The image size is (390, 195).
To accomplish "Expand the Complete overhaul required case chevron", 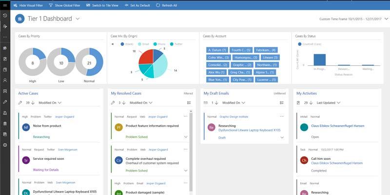I will tap(185, 171).
